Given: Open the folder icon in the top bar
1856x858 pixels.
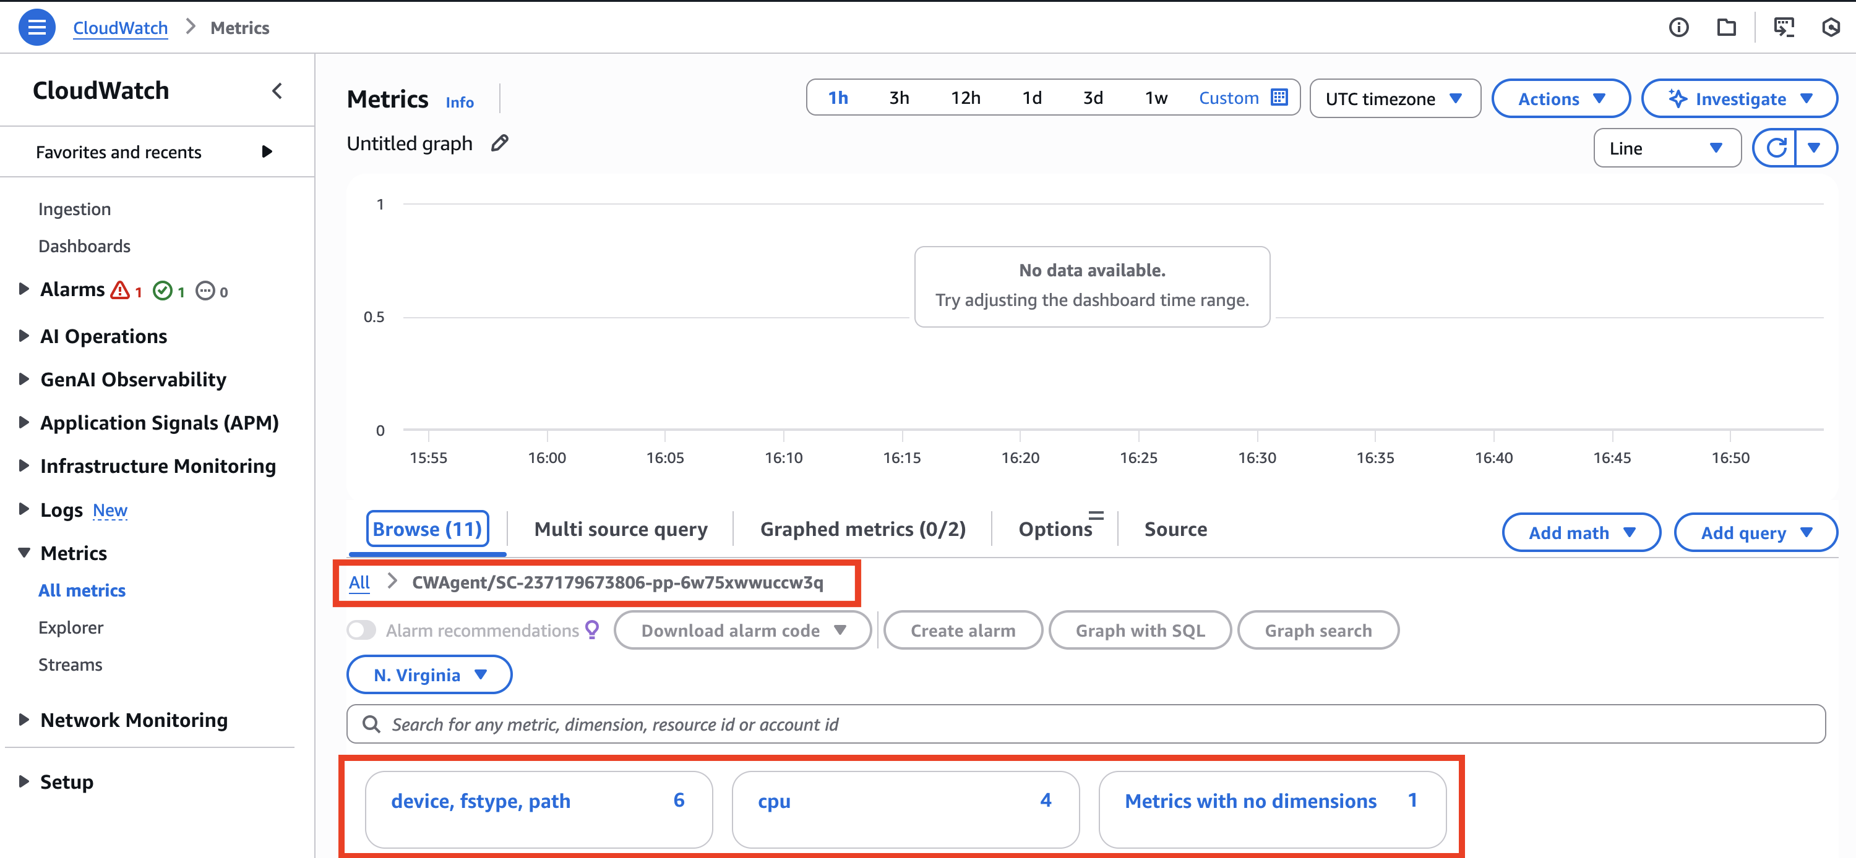Looking at the screenshot, I should click(1725, 27).
